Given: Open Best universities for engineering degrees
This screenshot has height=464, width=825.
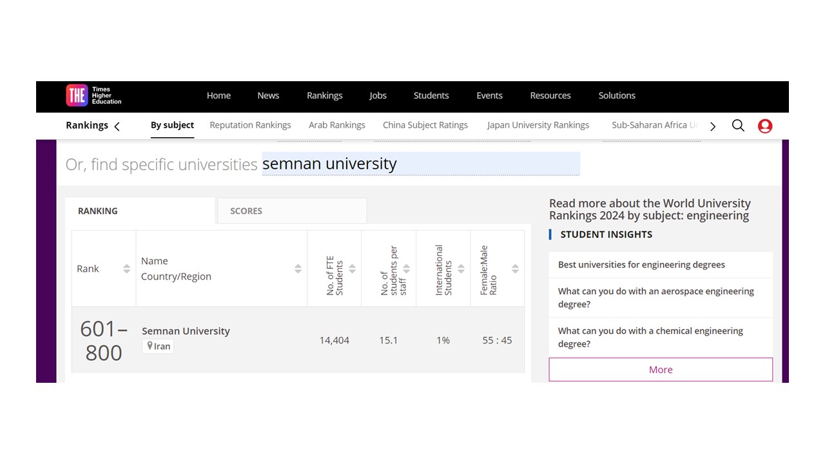Looking at the screenshot, I should tap(641, 265).
